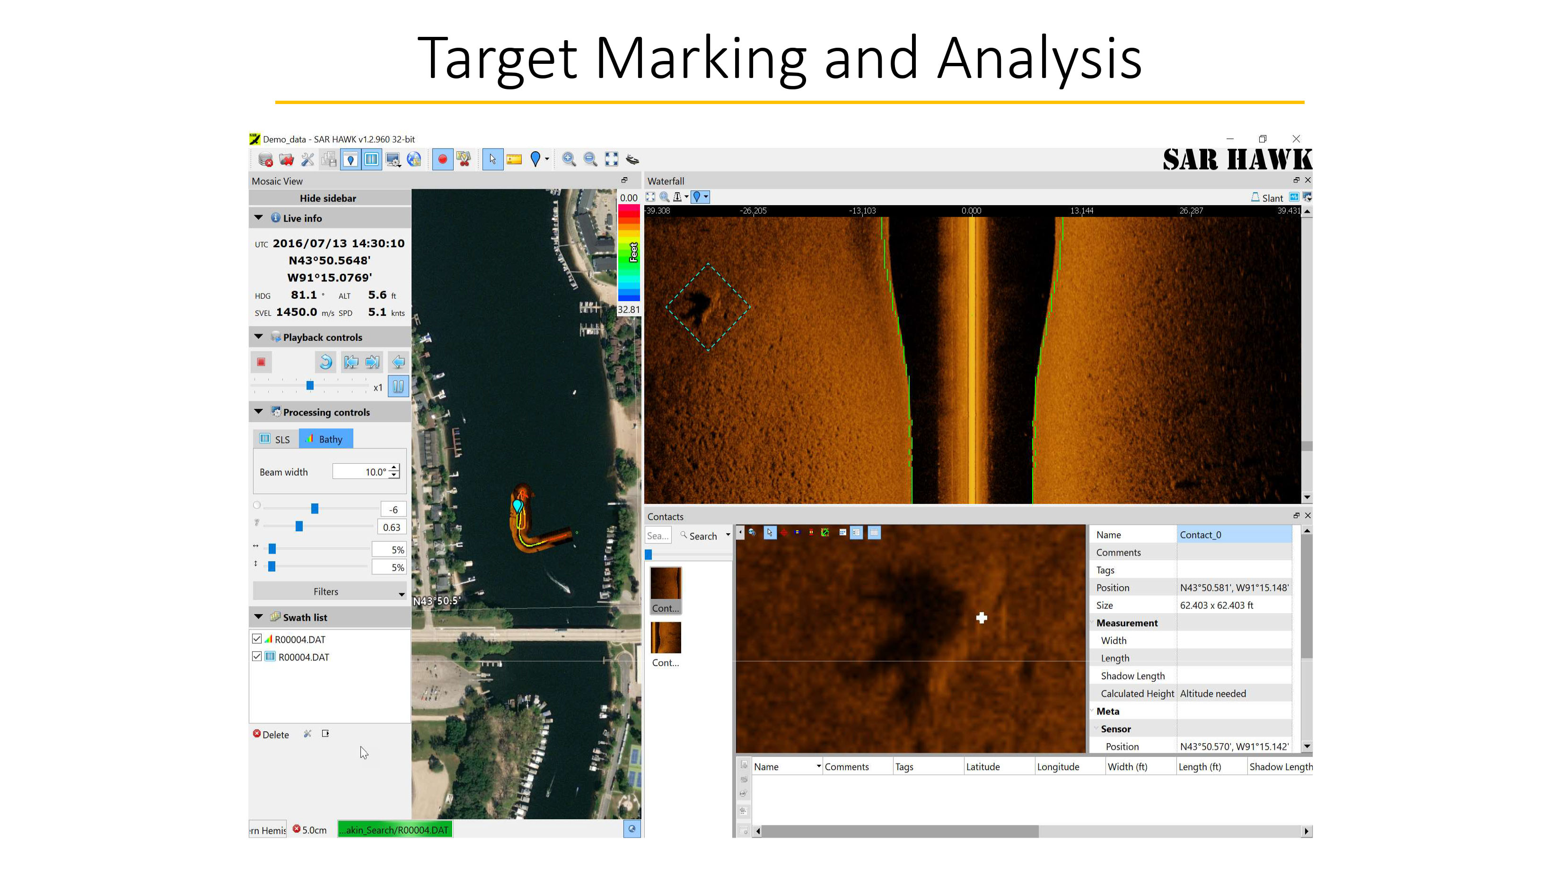Select the yellow ruler measure tool

coord(515,159)
